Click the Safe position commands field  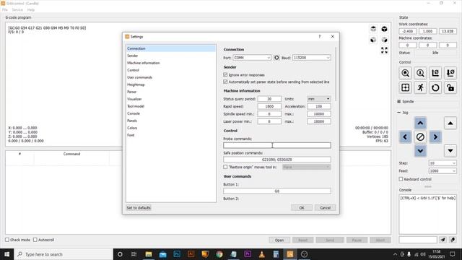coord(277,160)
